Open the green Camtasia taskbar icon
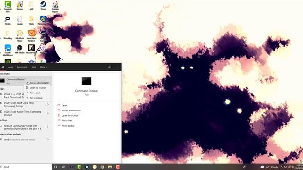The image size is (303, 170). click(79, 167)
